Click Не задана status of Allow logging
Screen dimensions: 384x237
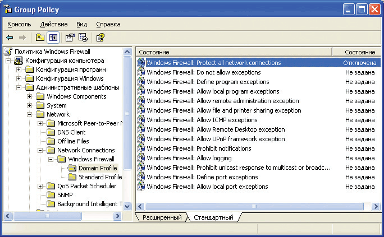(360, 158)
